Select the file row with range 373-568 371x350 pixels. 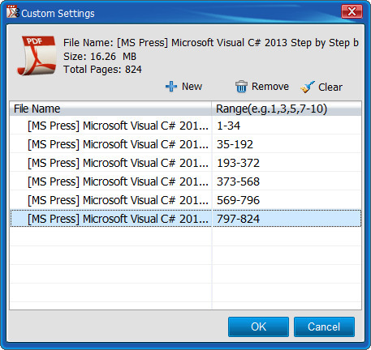coord(186,181)
